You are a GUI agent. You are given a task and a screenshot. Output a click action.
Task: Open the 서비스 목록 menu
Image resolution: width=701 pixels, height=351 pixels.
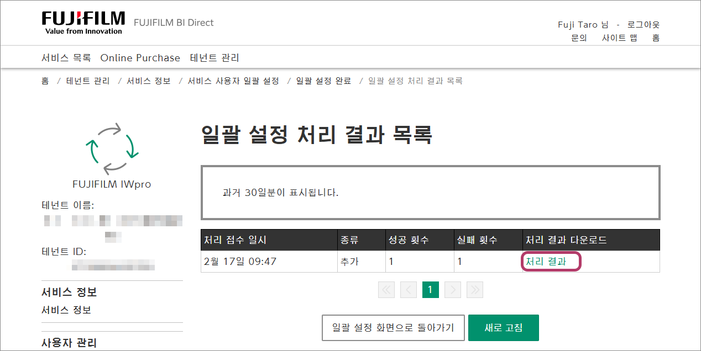point(66,58)
